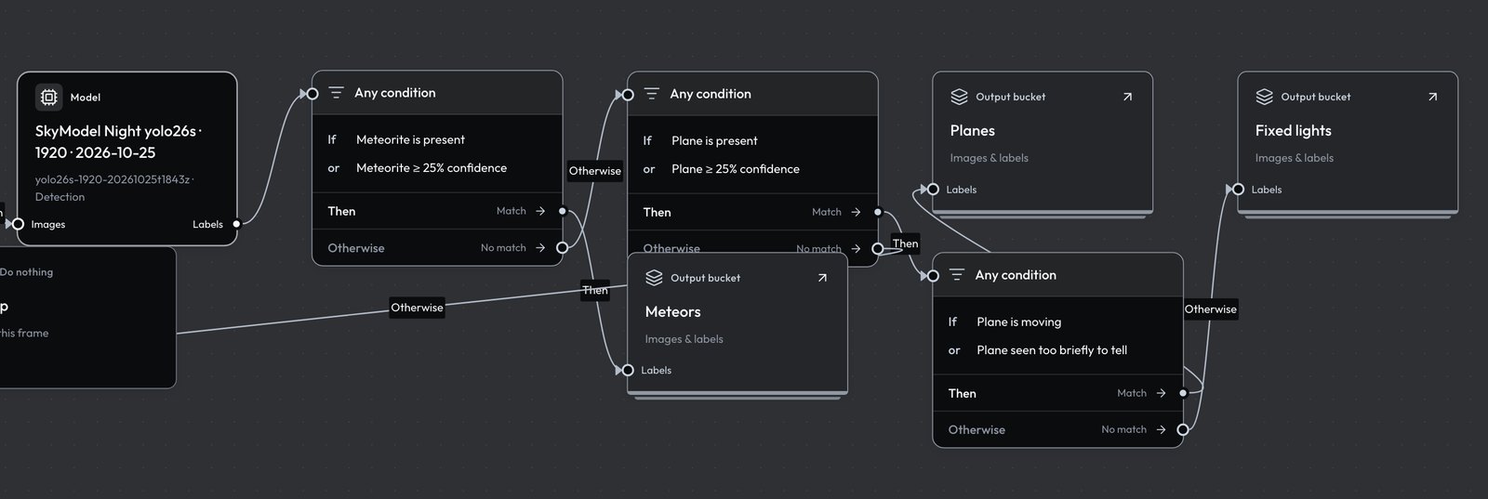Image resolution: width=1488 pixels, height=499 pixels.
Task: Click input port of Plane is moving node
Action: click(x=933, y=276)
